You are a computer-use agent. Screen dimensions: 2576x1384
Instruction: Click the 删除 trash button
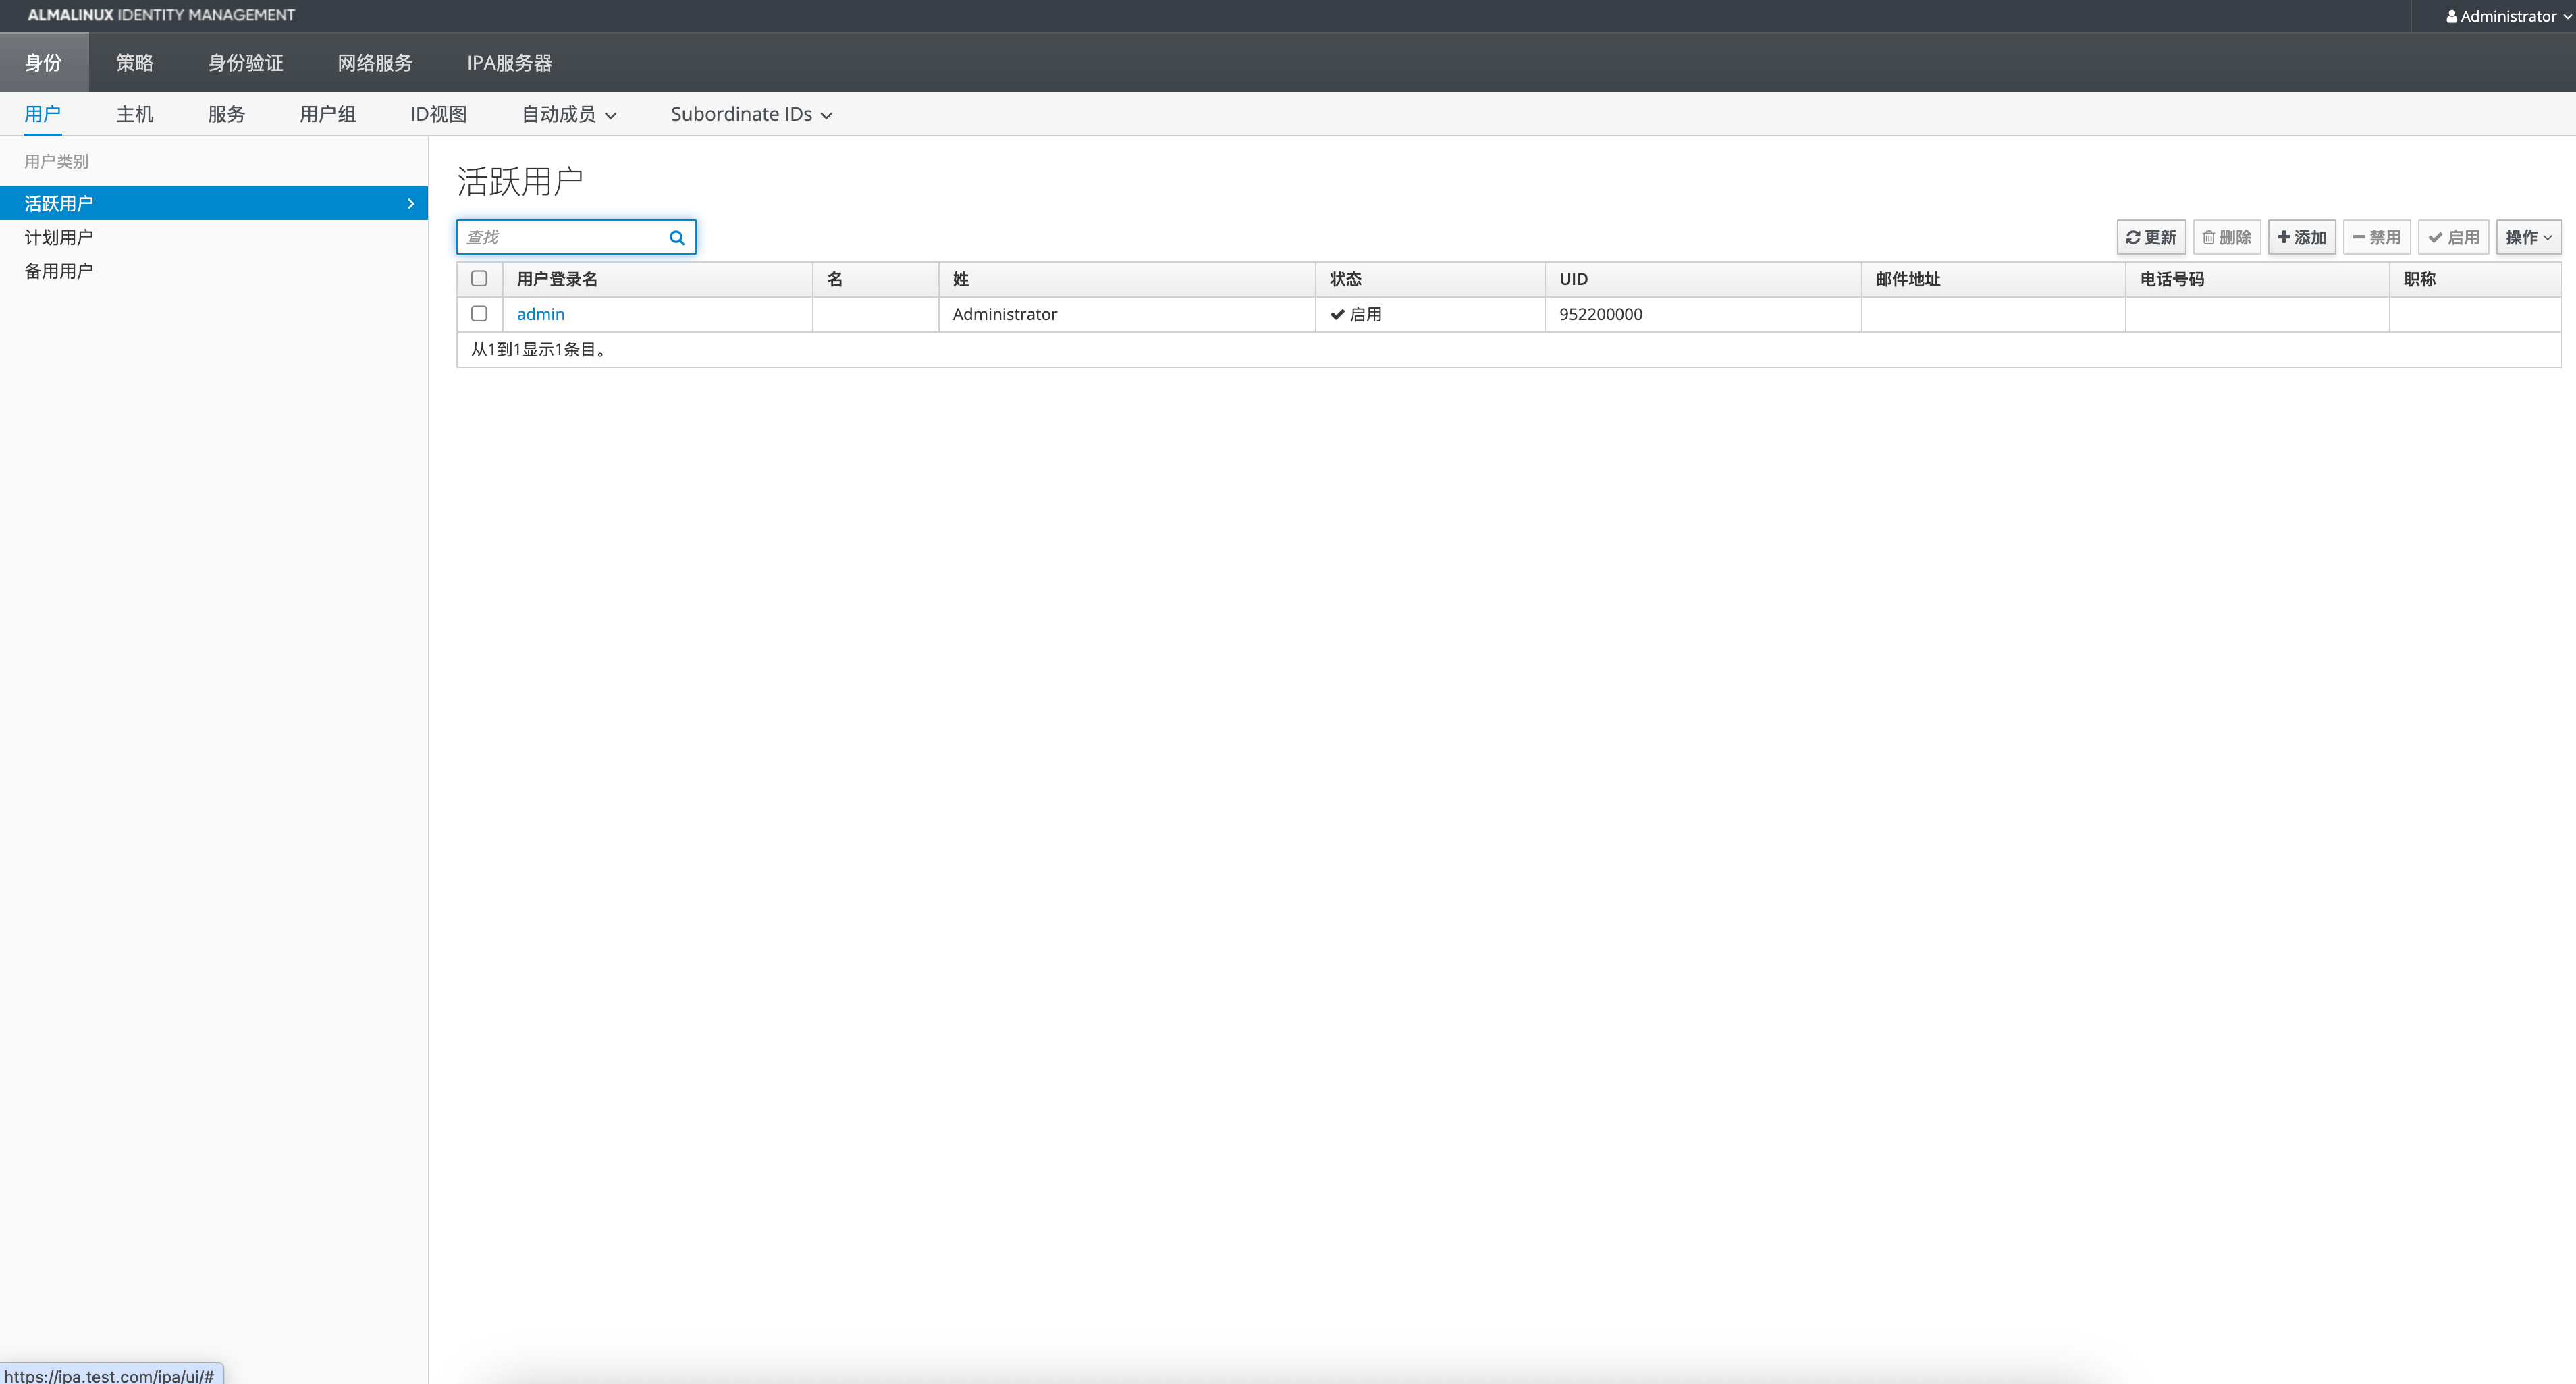[x=2226, y=237]
